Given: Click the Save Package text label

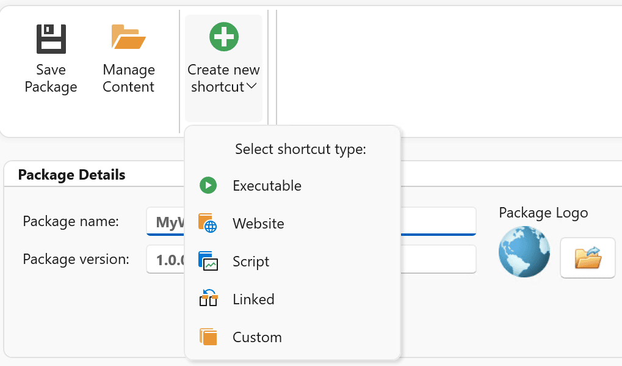Looking at the screenshot, I should 51,78.
